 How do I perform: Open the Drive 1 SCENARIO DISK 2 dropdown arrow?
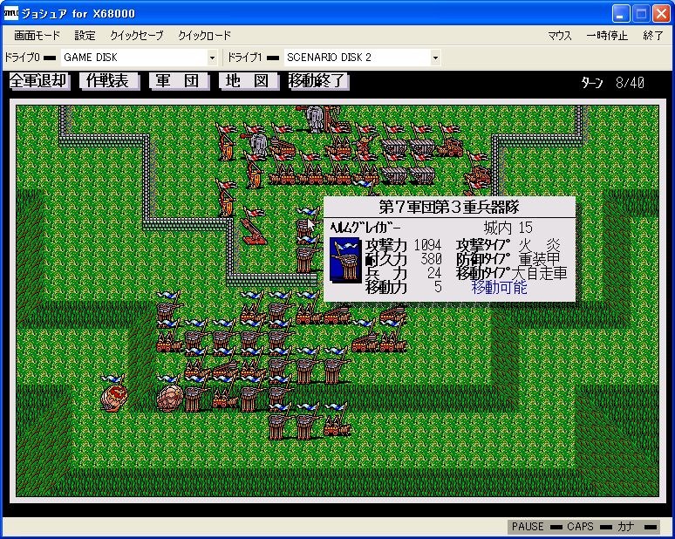[x=435, y=58]
